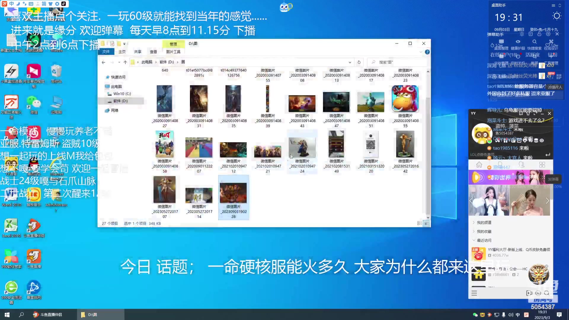
Task: Switch Explorer to large thumbnails view icon
Action: tap(426, 223)
